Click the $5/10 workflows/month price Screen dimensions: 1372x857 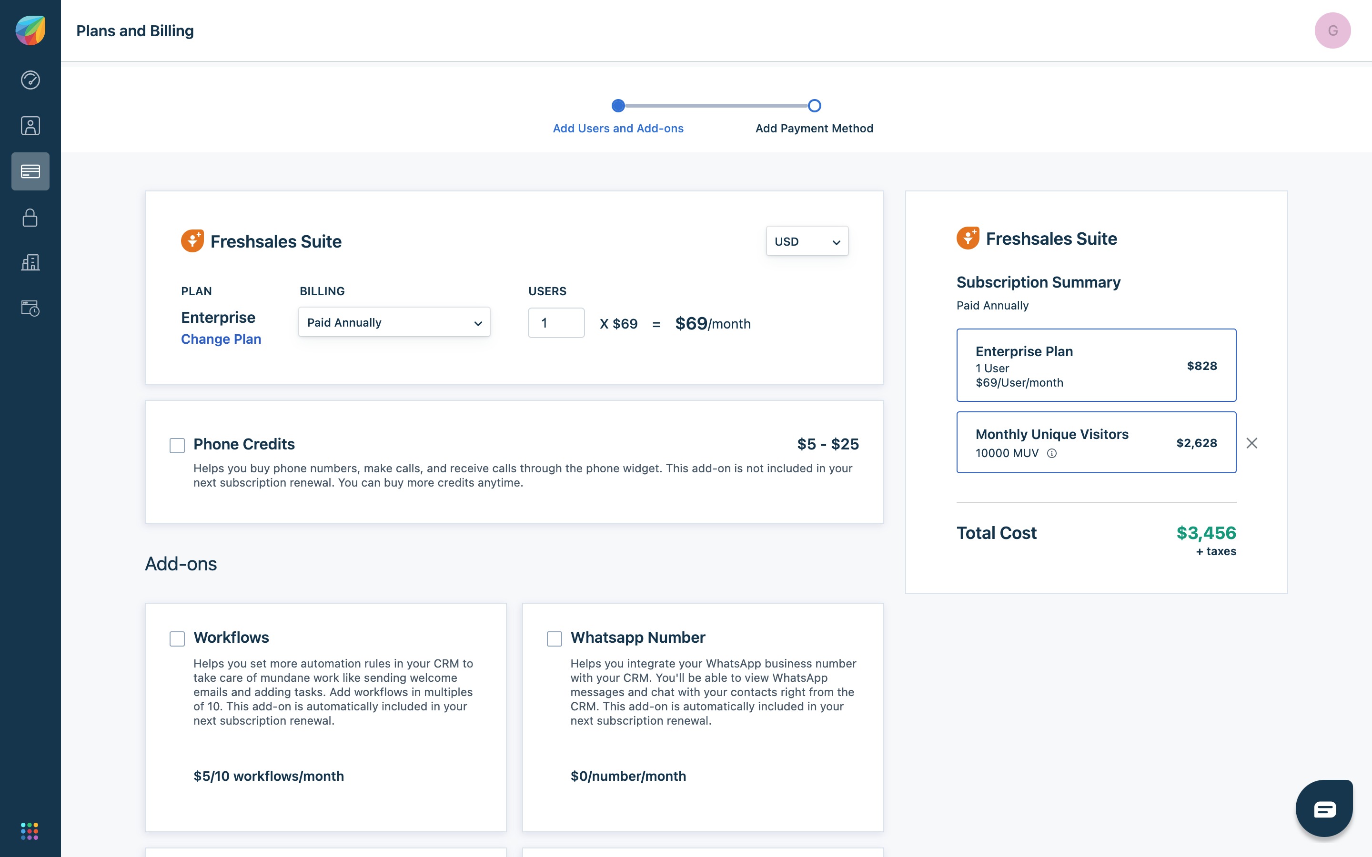pos(269,776)
